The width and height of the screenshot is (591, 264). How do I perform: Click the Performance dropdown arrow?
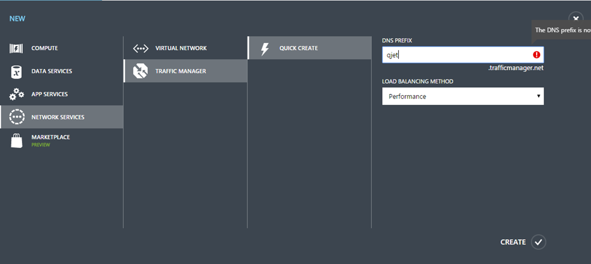(x=538, y=96)
